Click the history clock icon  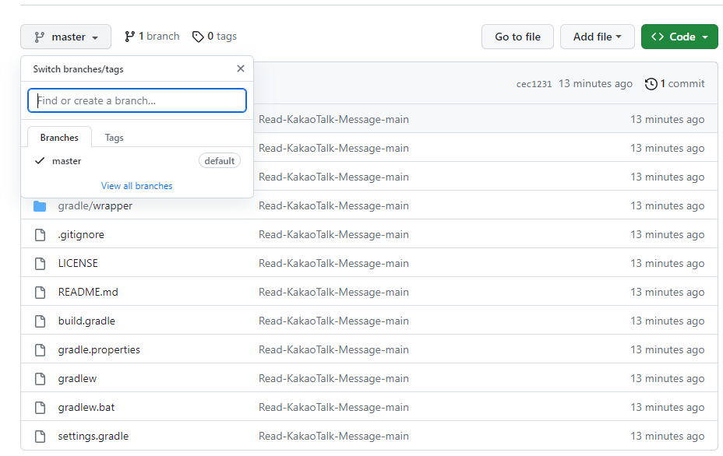pos(651,84)
